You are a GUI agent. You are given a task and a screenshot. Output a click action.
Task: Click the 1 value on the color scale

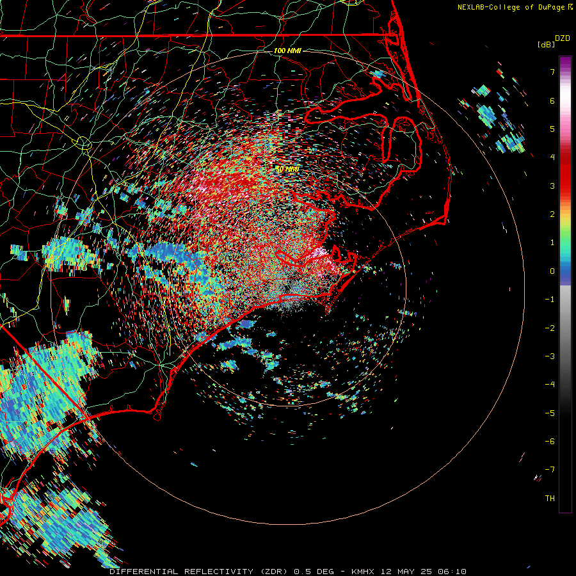pos(552,243)
